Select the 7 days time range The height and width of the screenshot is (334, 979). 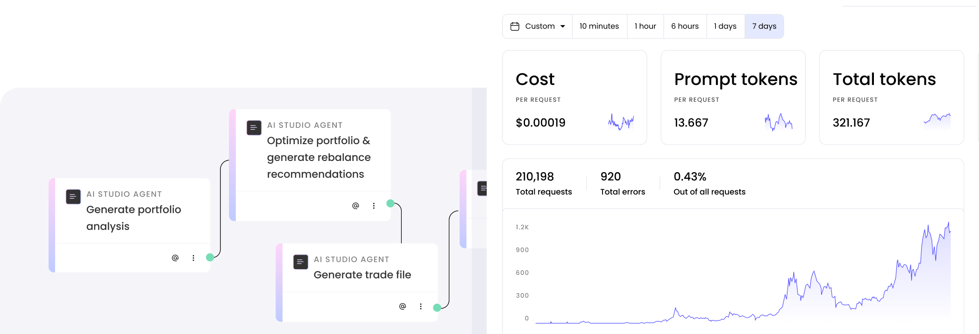764,26
